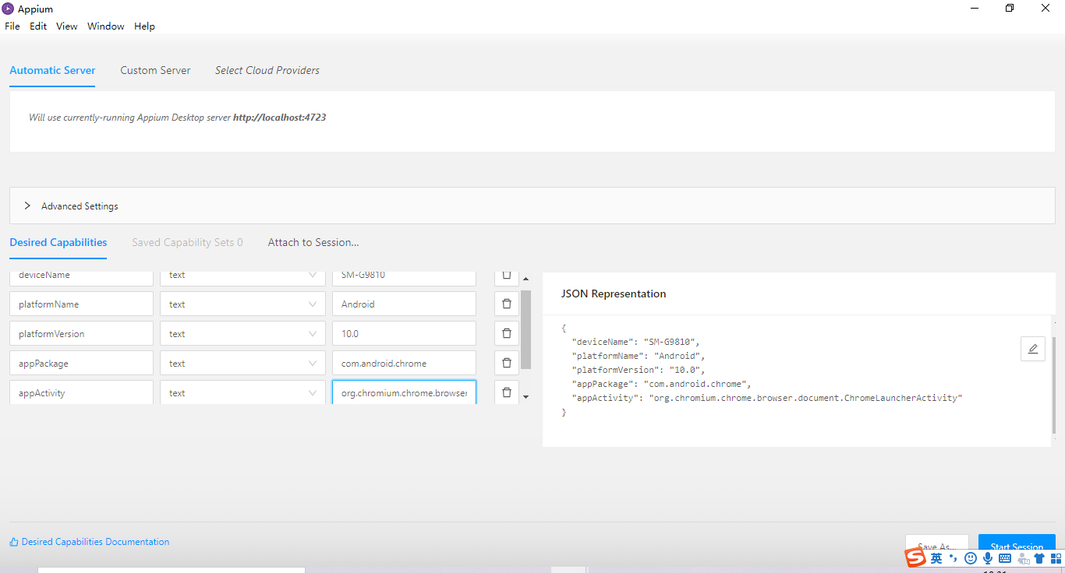This screenshot has width=1065, height=573.
Task: Open the emoji smiley panel in the input bar
Action: (x=971, y=558)
